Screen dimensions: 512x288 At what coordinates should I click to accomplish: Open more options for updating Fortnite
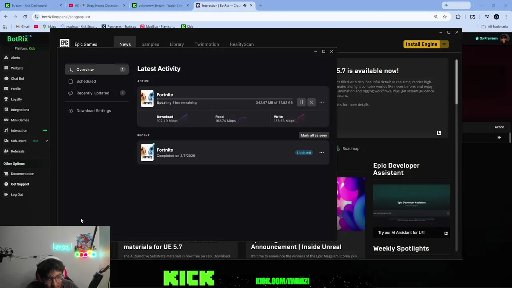pos(322,102)
